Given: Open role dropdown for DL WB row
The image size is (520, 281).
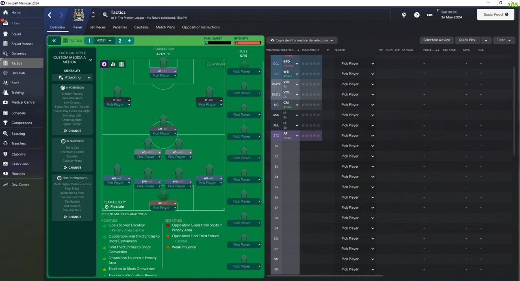Looking at the screenshot, I should click(x=297, y=74).
